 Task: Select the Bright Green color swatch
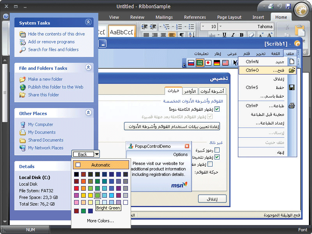coord(97,195)
